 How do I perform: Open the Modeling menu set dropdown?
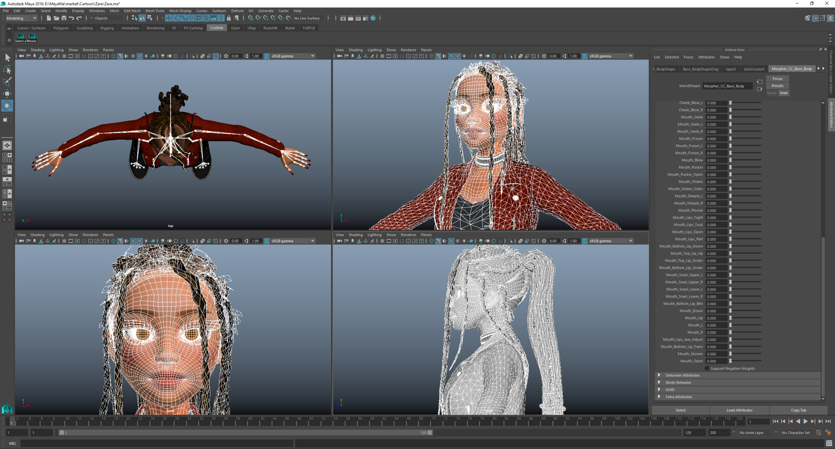tap(21, 18)
